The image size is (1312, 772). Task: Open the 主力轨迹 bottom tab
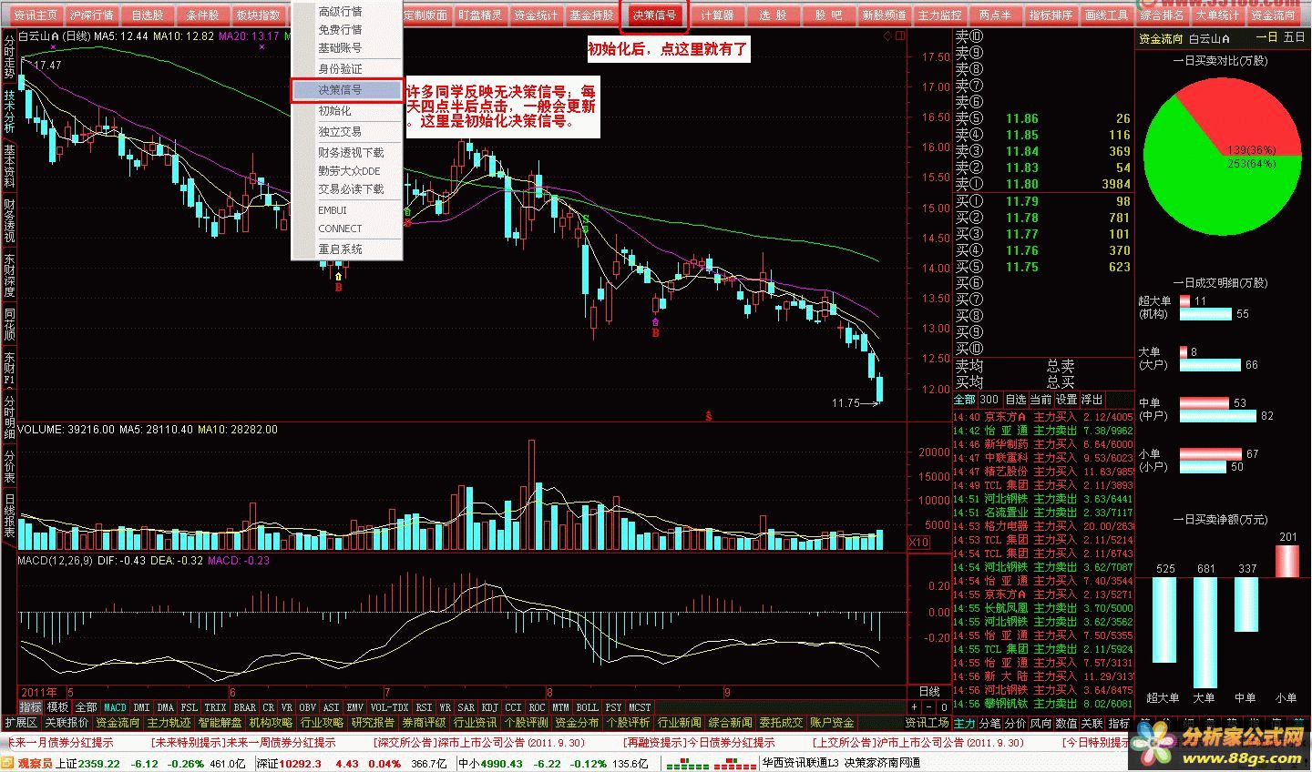click(169, 723)
